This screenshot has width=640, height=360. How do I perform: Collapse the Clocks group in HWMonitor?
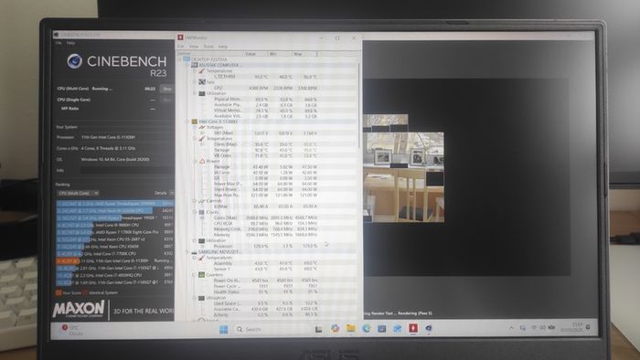195,212
